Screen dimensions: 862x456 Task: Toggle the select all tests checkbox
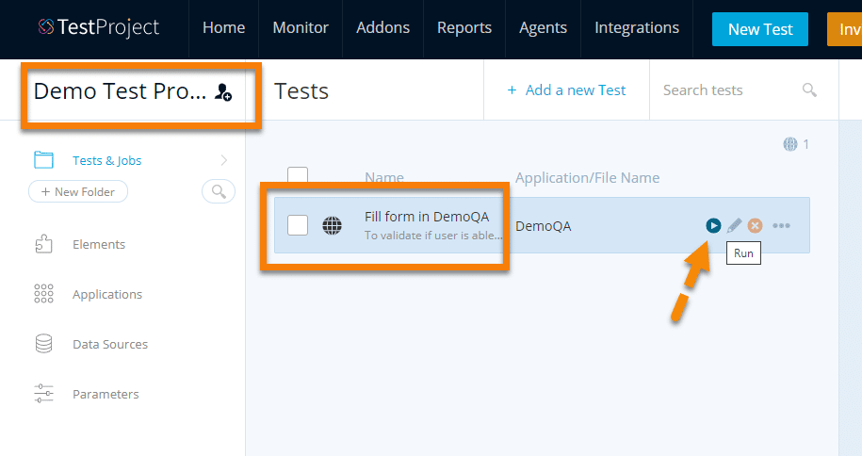click(298, 175)
